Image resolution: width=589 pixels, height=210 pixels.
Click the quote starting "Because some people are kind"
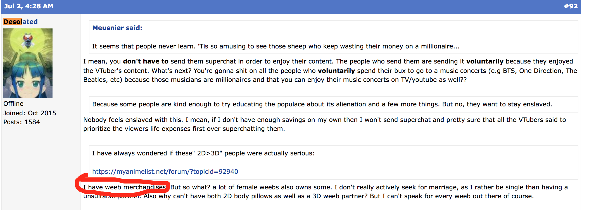[322, 104]
